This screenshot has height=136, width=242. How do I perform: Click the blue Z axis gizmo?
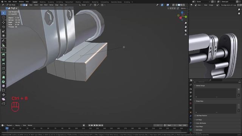(x=182, y=12)
